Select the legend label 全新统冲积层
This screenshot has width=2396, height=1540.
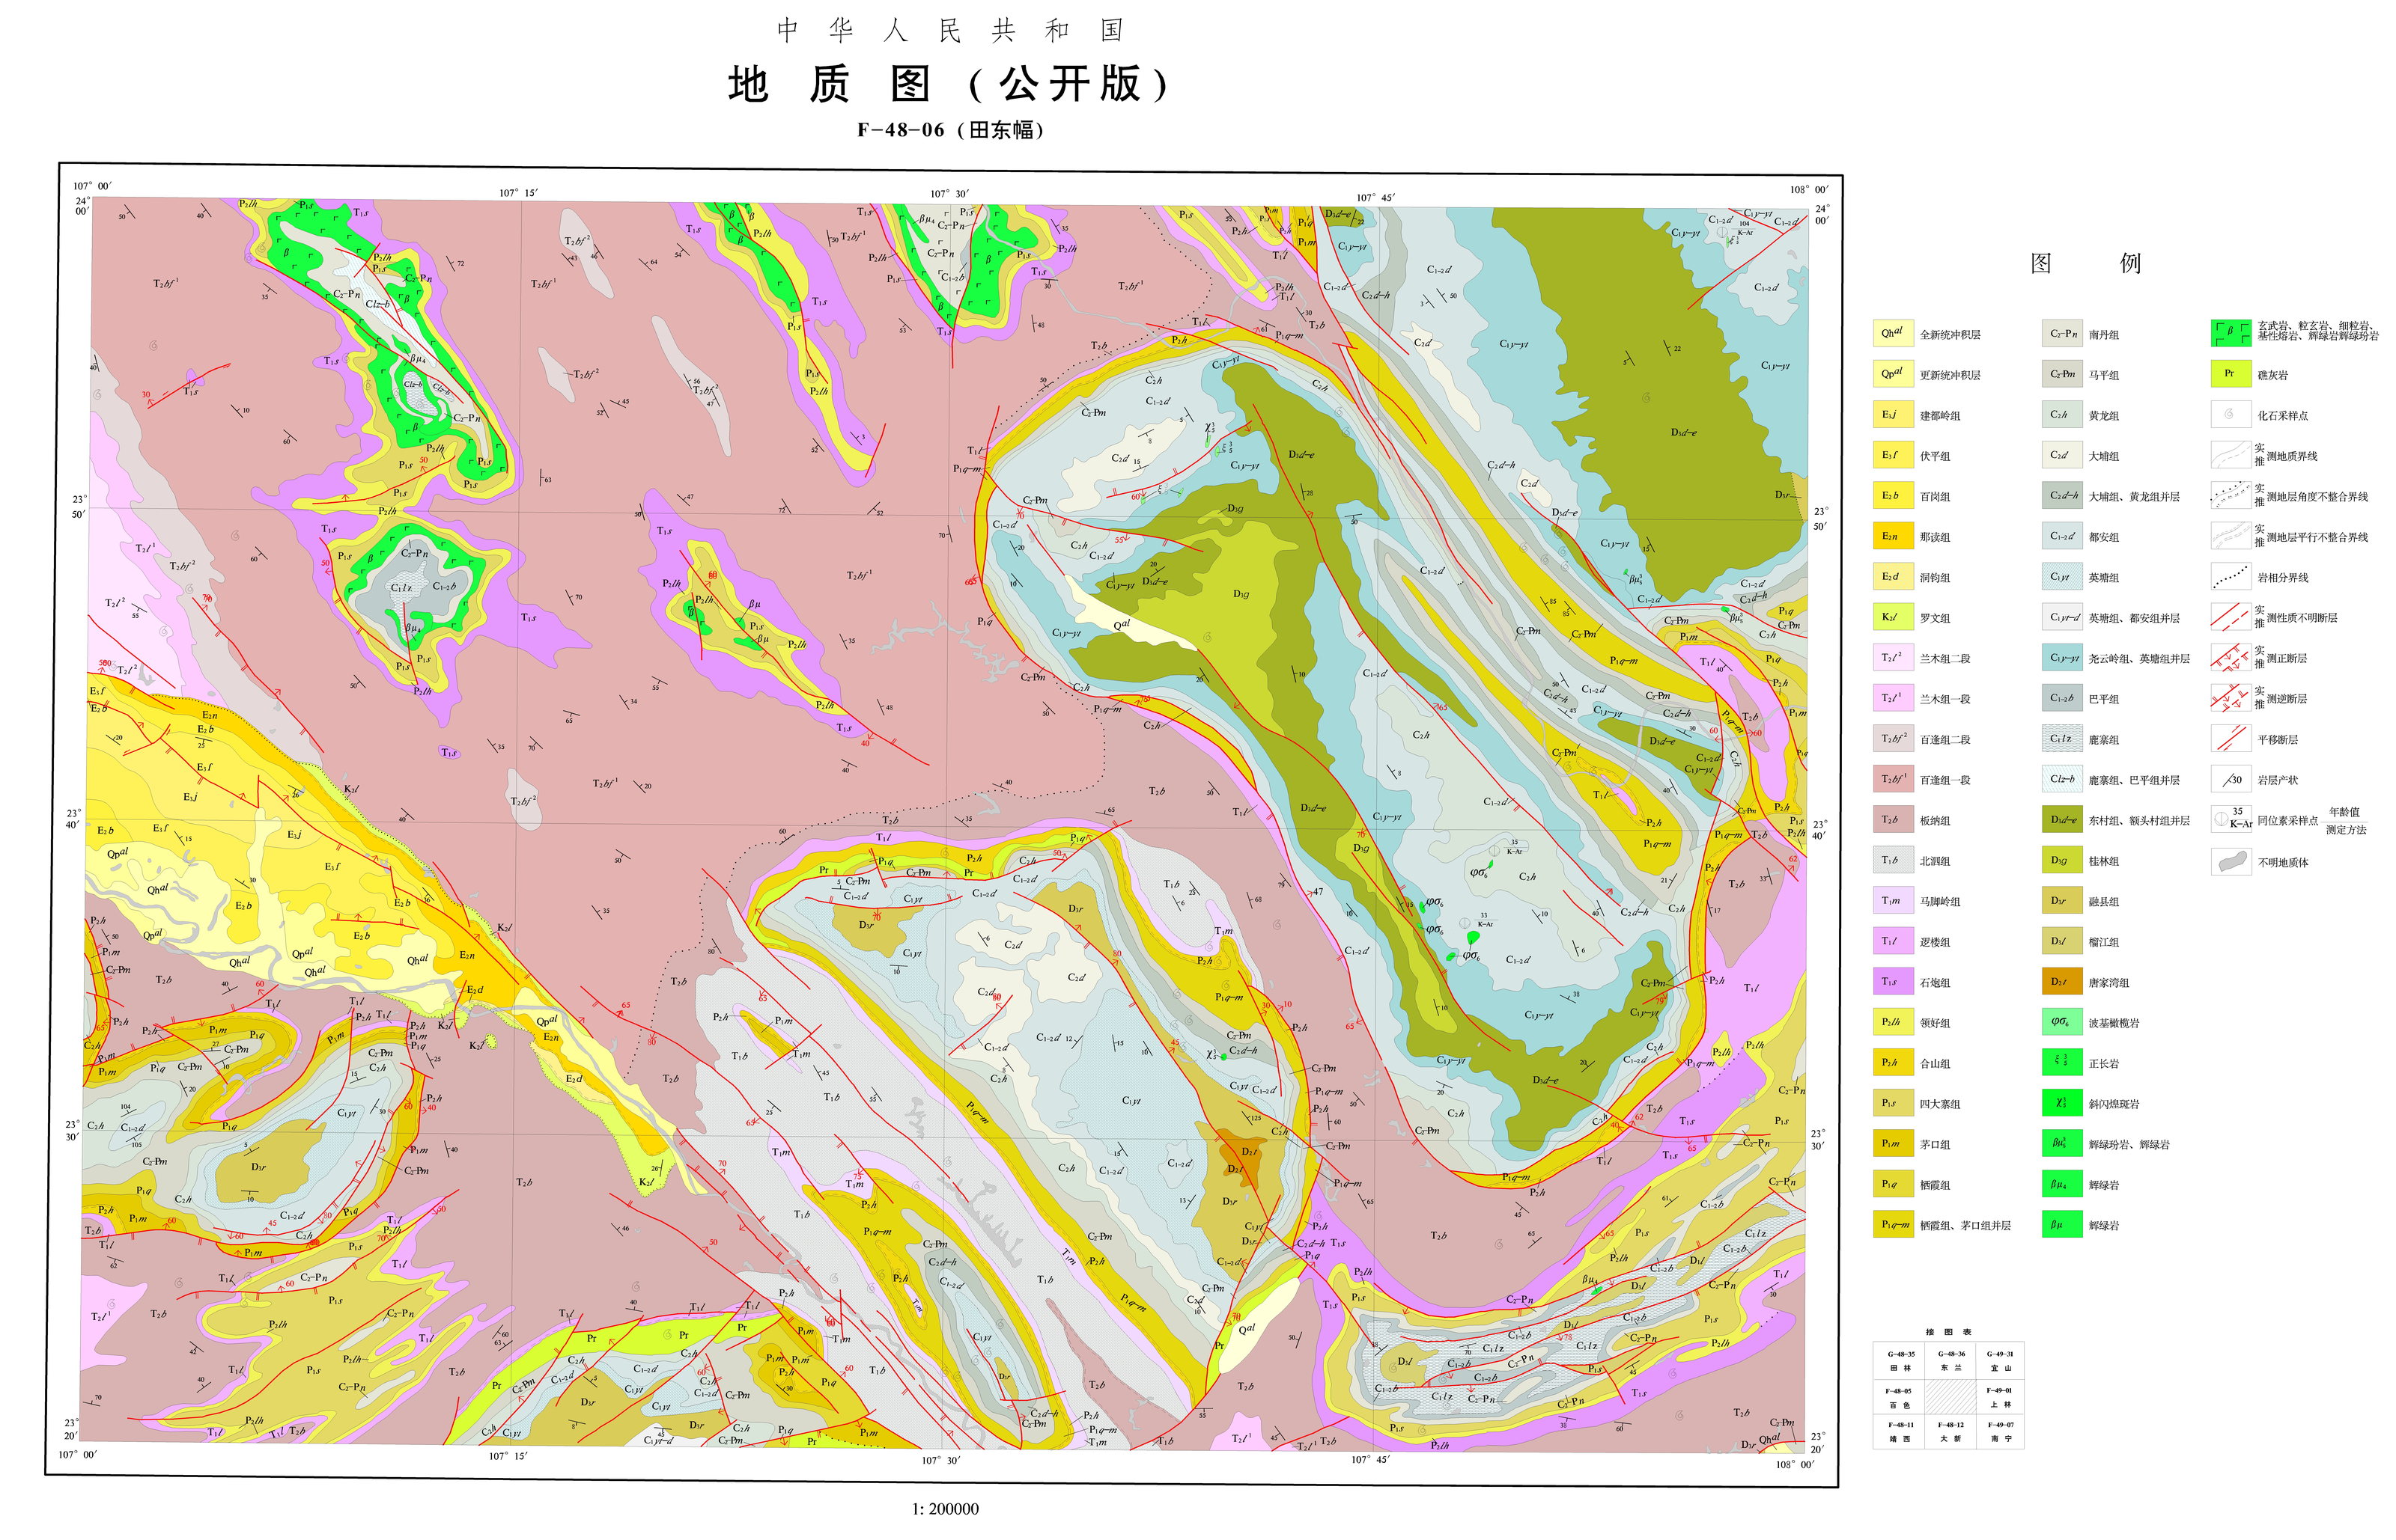[1950, 334]
